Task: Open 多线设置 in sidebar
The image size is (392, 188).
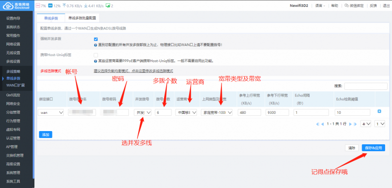Action: coord(13,61)
